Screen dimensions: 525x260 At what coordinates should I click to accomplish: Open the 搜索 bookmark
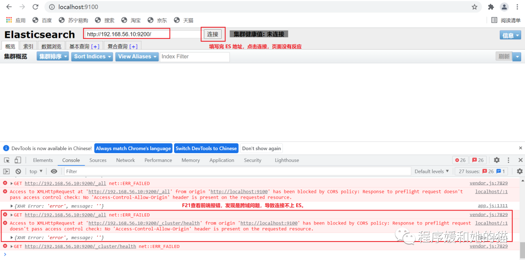point(105,20)
